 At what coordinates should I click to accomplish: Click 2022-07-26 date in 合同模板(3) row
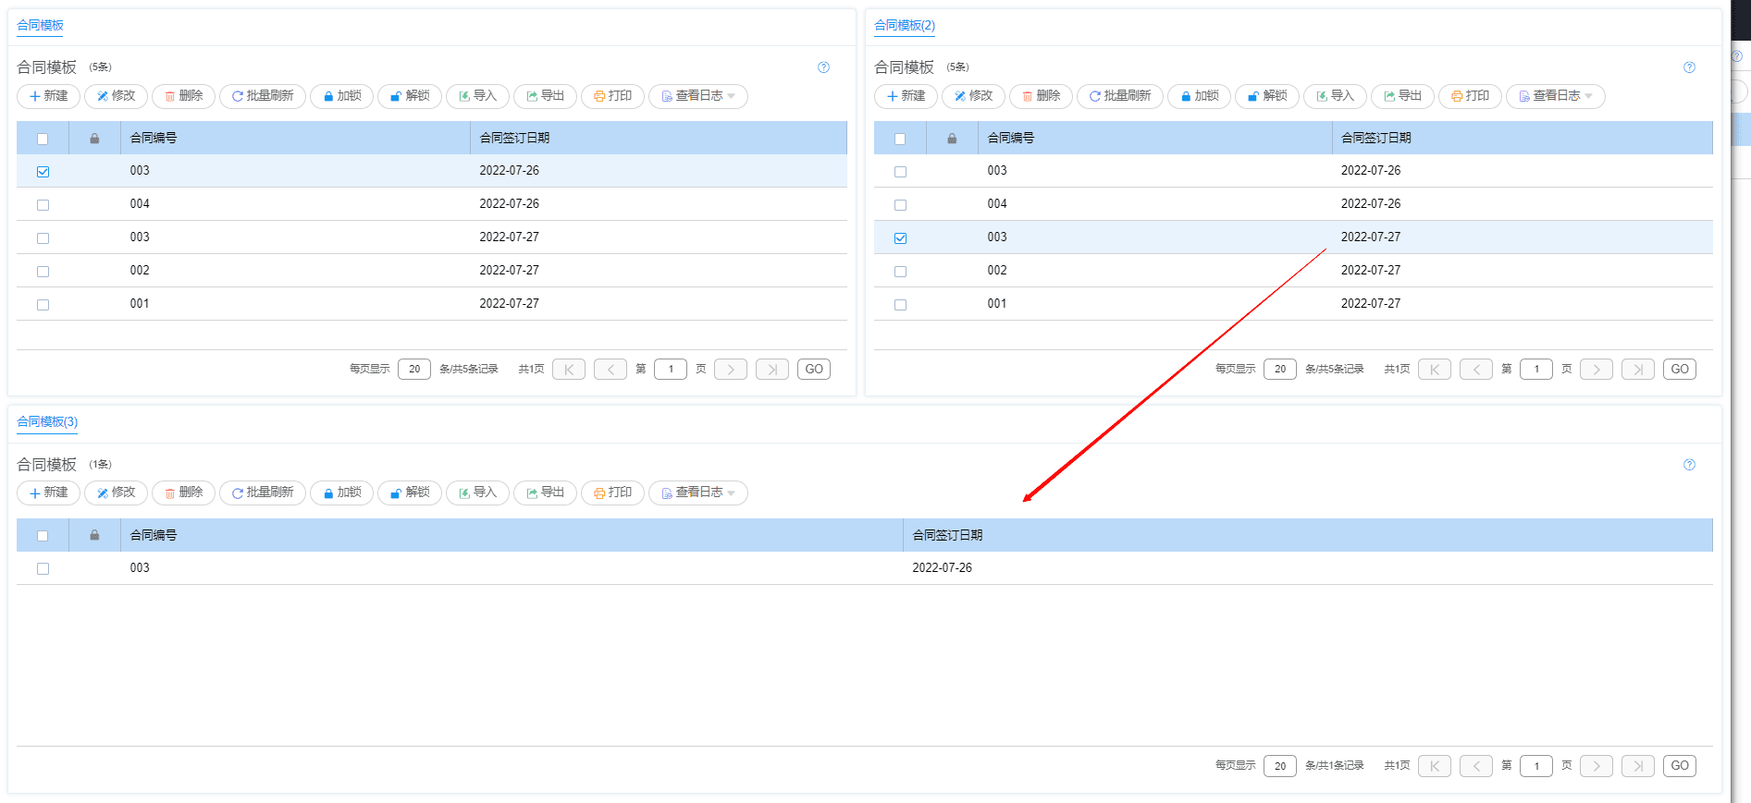click(942, 568)
